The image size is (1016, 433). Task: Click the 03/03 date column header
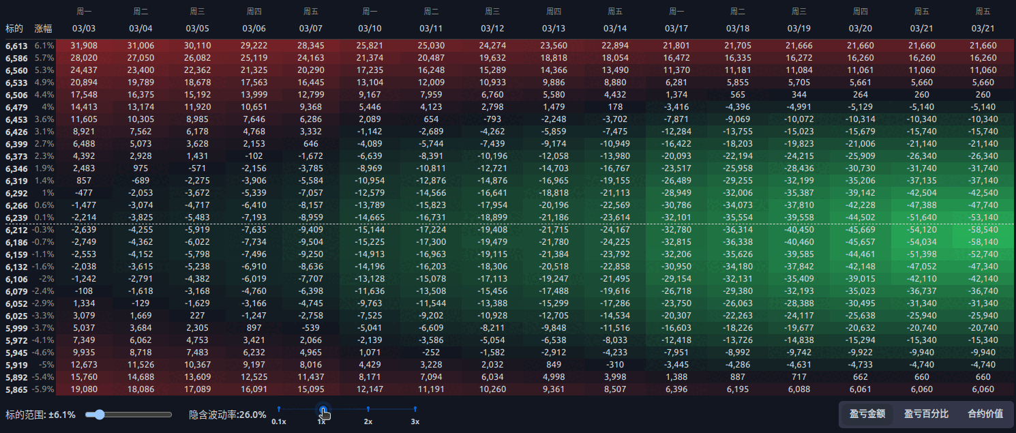pos(84,29)
